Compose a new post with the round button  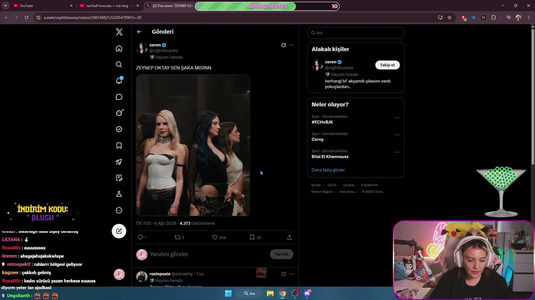tap(119, 231)
